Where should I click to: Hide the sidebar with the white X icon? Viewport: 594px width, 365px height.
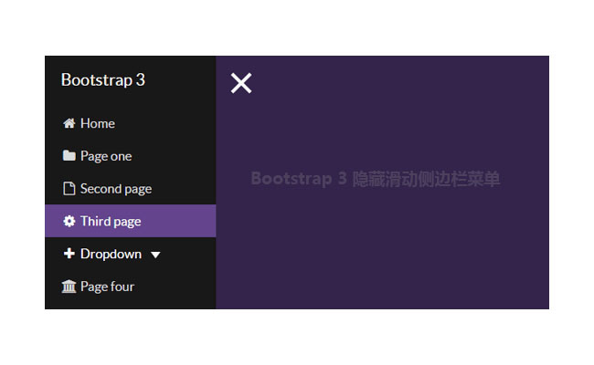click(241, 83)
